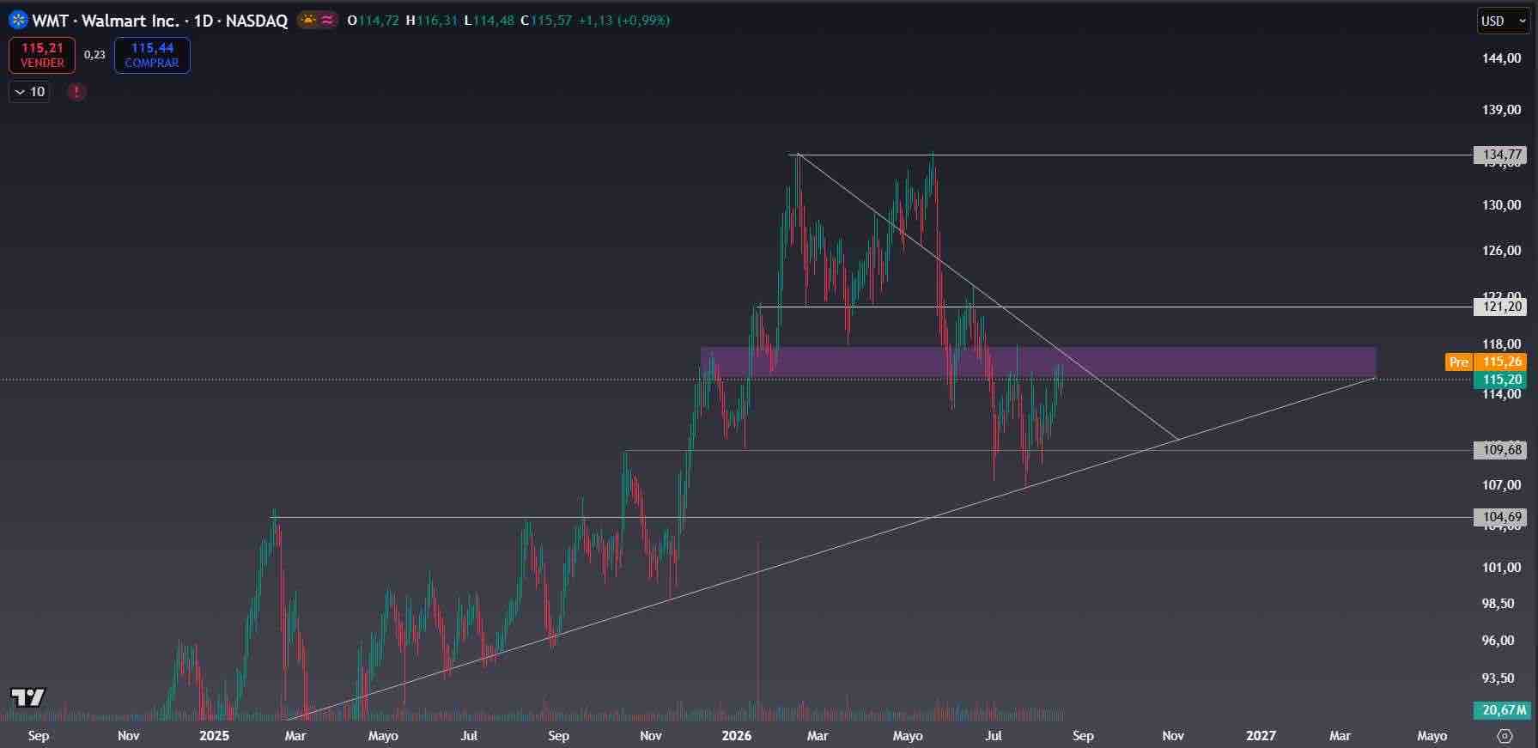Click the 104,69 horizontal line price label
1538x748 pixels.
[x=1500, y=517]
